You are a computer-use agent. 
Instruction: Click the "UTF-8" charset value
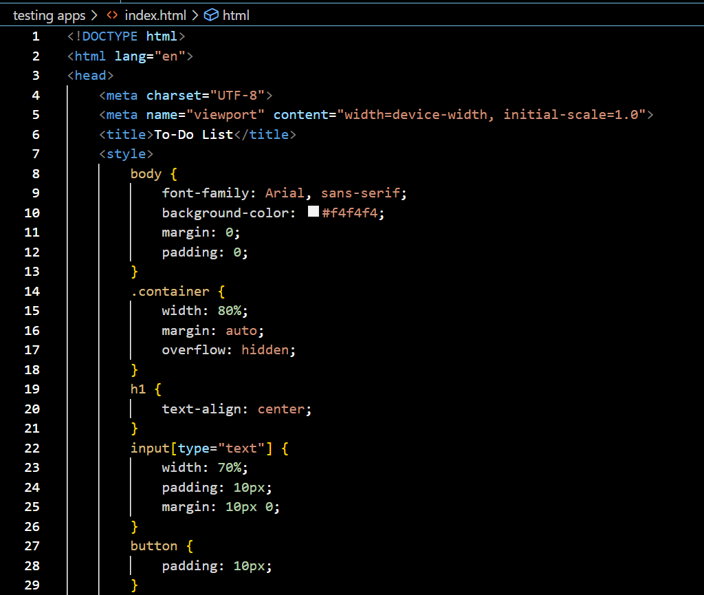point(237,95)
